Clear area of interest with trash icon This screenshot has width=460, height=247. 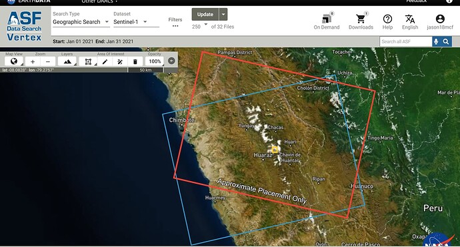(x=135, y=61)
